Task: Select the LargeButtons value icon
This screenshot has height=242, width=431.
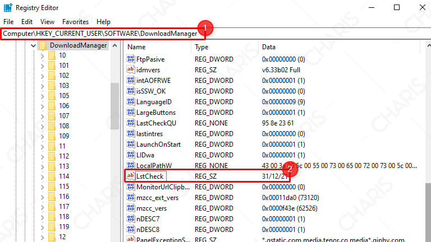Action: [x=131, y=112]
